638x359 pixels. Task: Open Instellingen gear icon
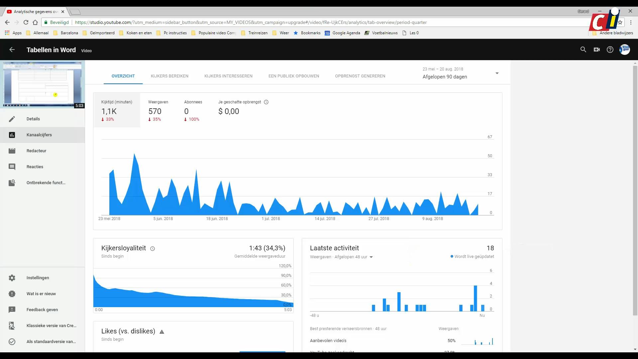click(12, 278)
